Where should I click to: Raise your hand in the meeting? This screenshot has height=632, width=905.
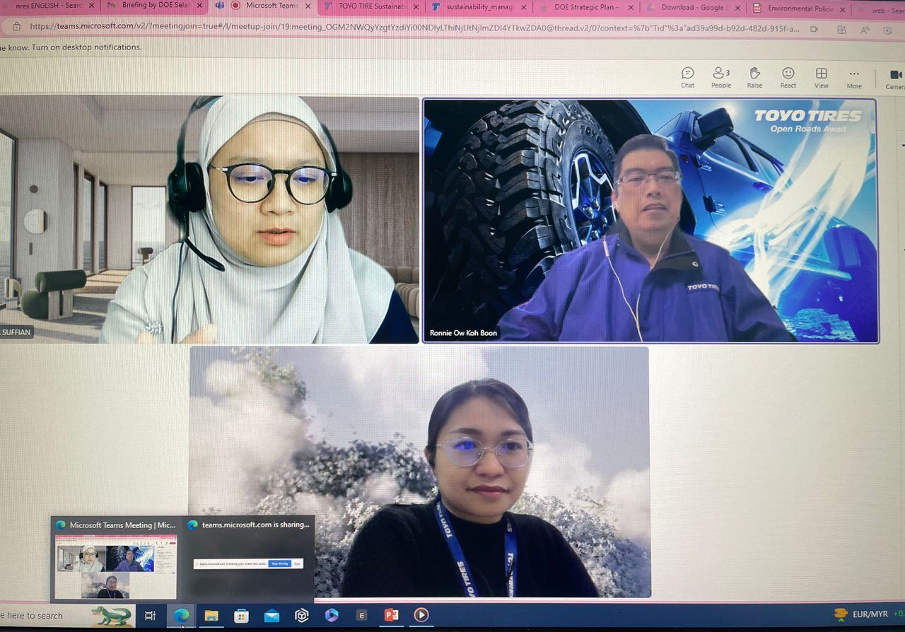coord(754,77)
